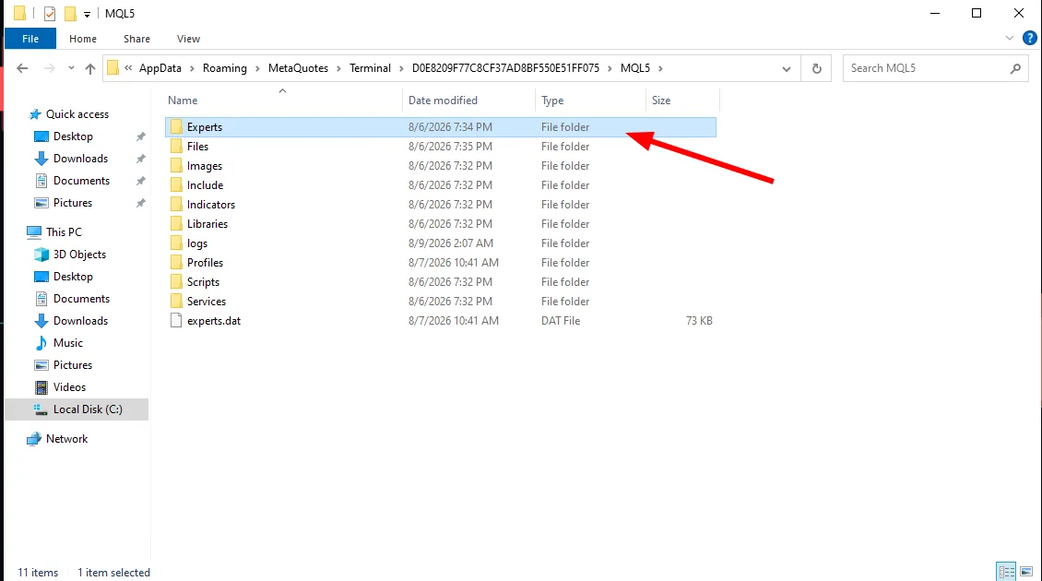This screenshot has width=1042, height=581.
Task: Refresh the MQL5 folder view
Action: [817, 68]
